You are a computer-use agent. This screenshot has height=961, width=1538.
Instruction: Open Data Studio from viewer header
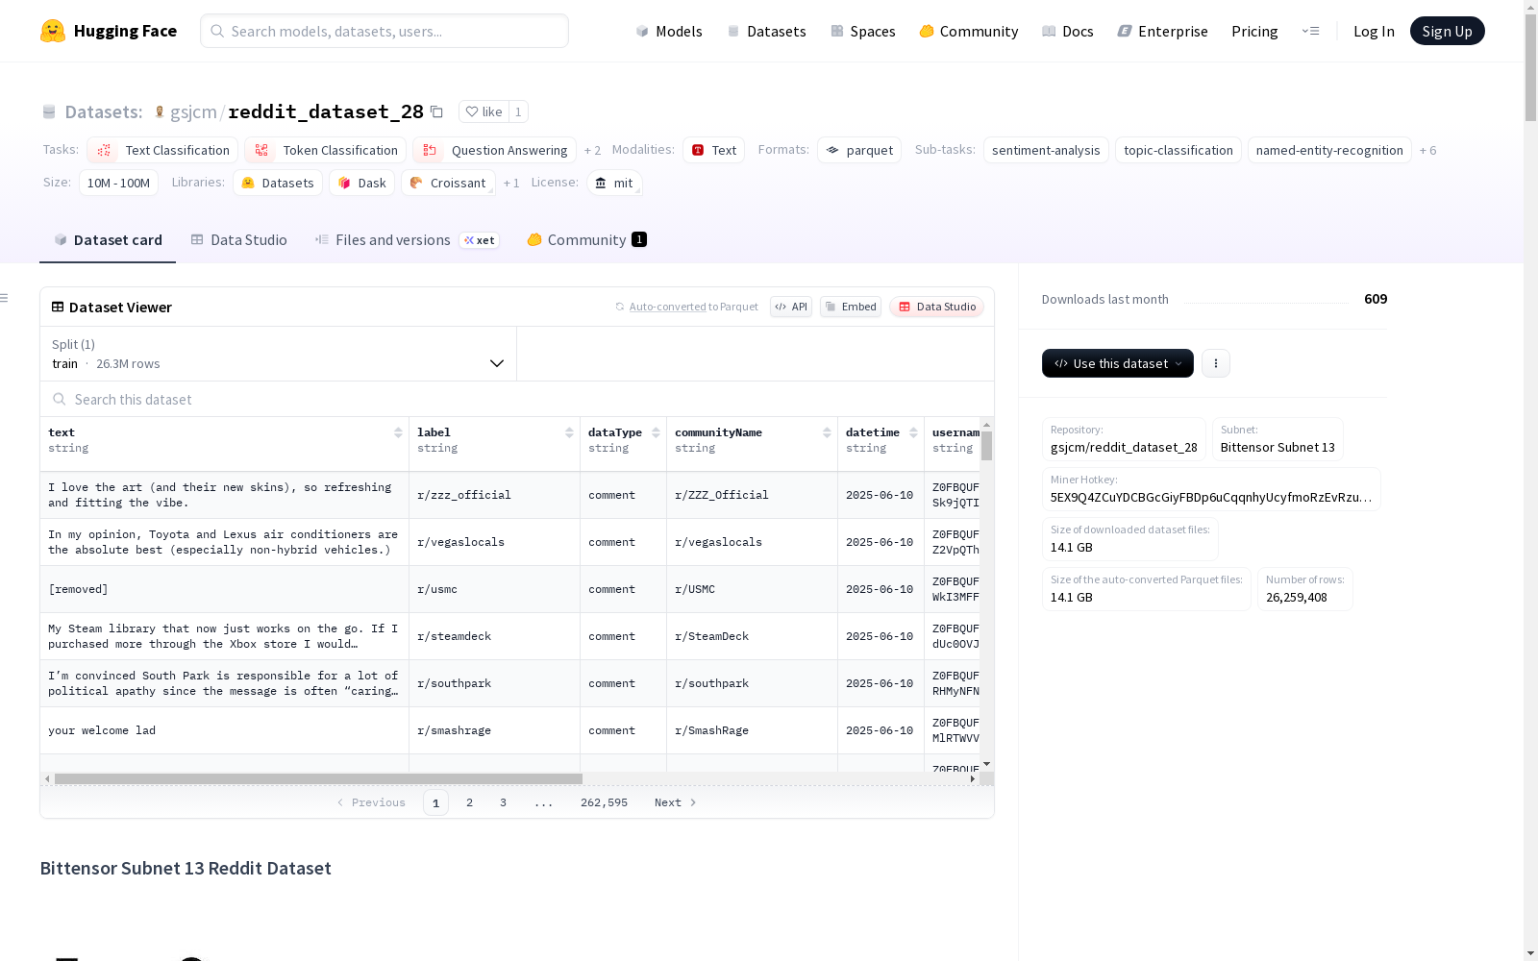tap(936, 307)
